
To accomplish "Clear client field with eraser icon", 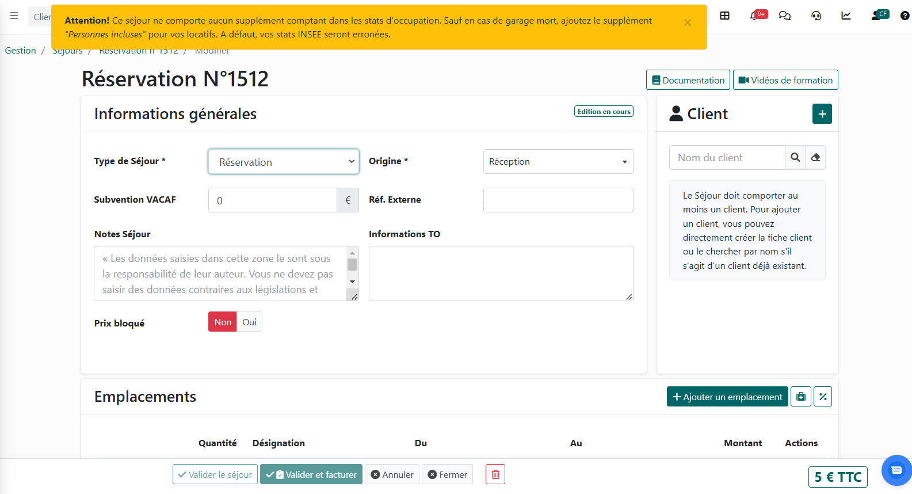I will pyautogui.click(x=815, y=158).
